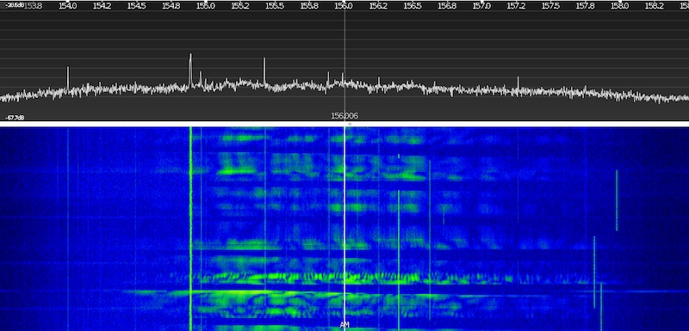
Task: Click the -67.7dB floor level label
Action: click(x=15, y=118)
